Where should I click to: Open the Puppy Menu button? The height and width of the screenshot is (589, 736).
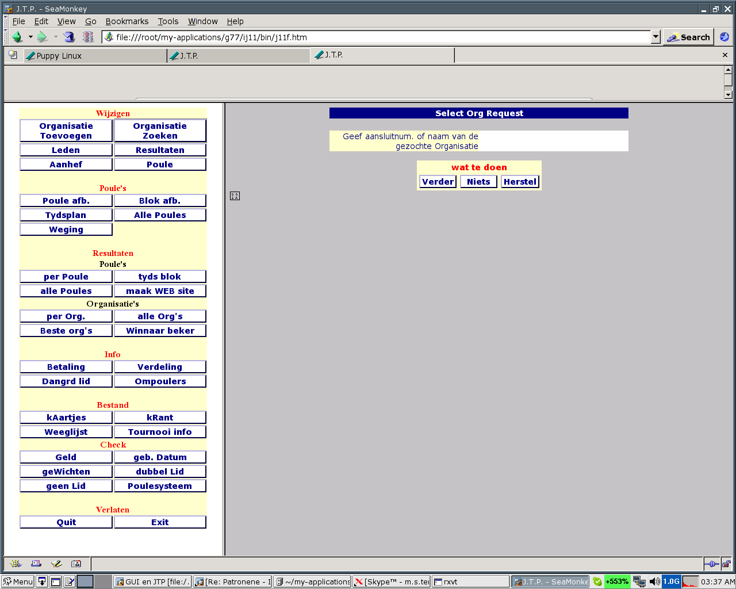pos(18,582)
